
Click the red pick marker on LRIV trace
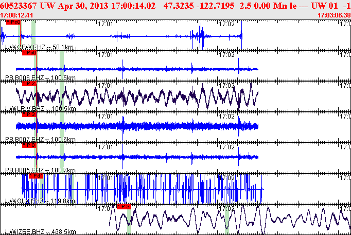point(30,83)
